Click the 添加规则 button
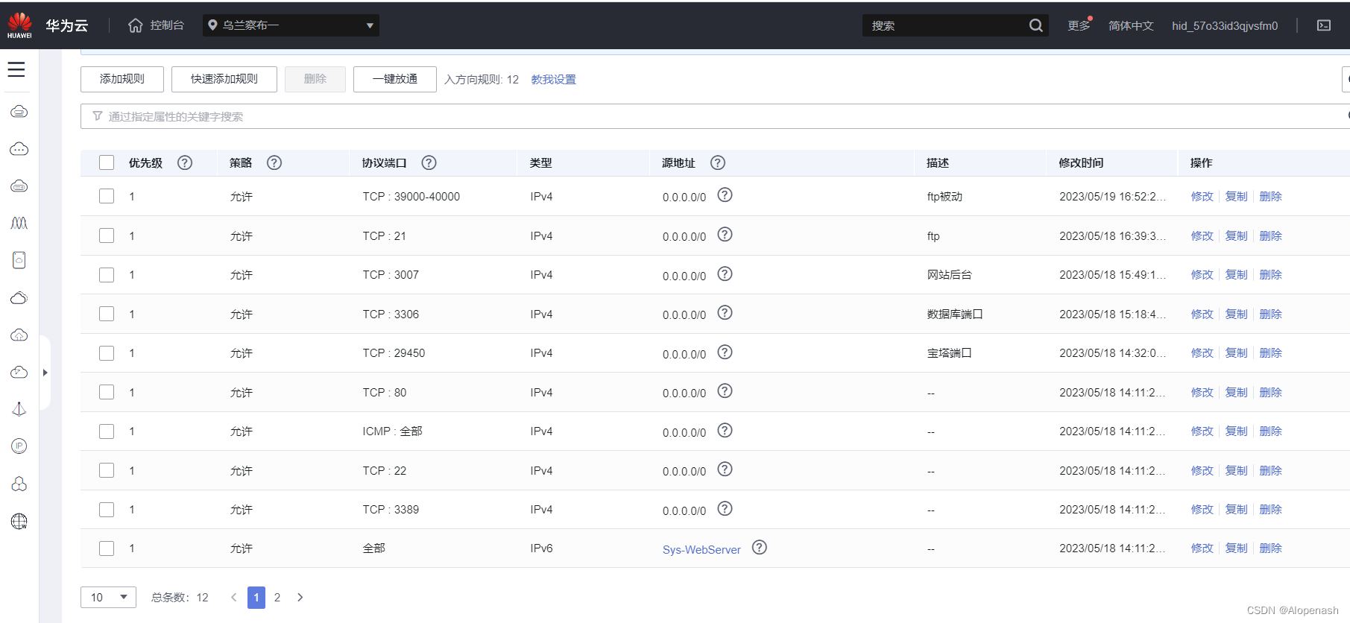Screen dimensions: 1350x623 point(122,79)
